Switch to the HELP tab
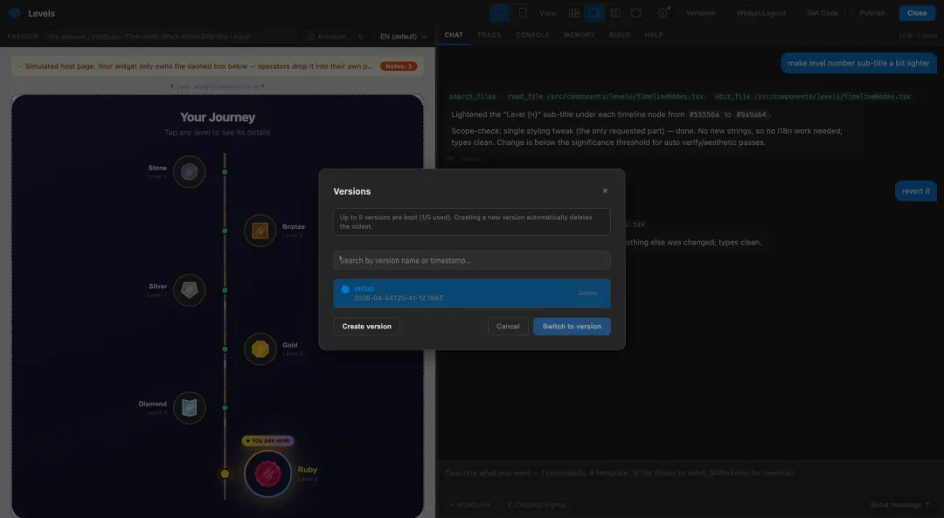Screen dimensions: 944x518 pyautogui.click(x=654, y=35)
